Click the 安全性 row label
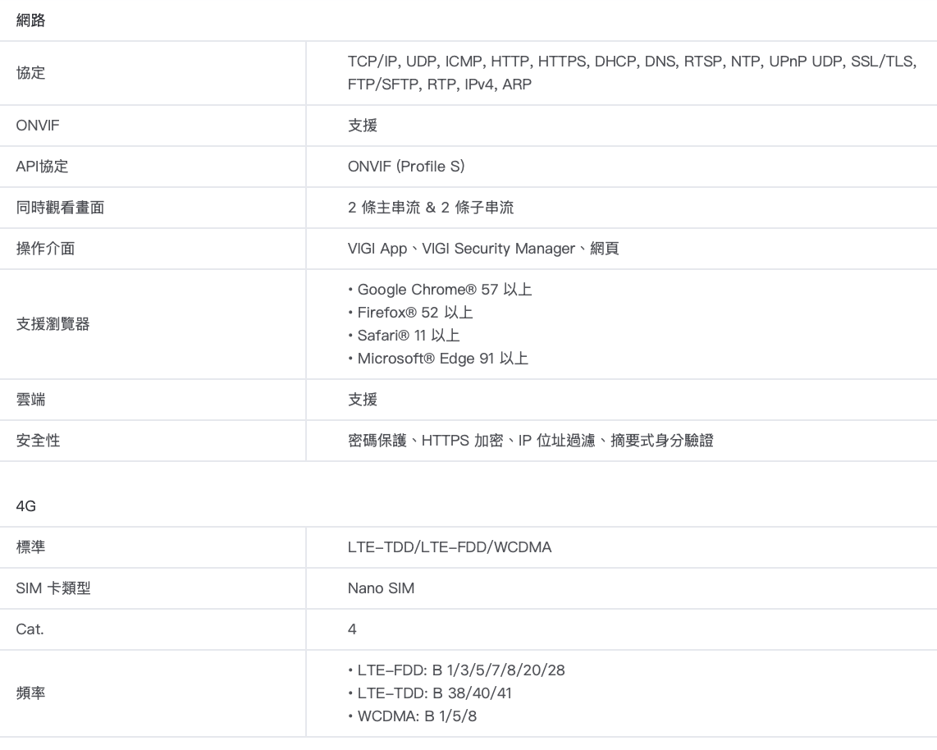Image resolution: width=937 pixels, height=750 pixels. (x=38, y=441)
